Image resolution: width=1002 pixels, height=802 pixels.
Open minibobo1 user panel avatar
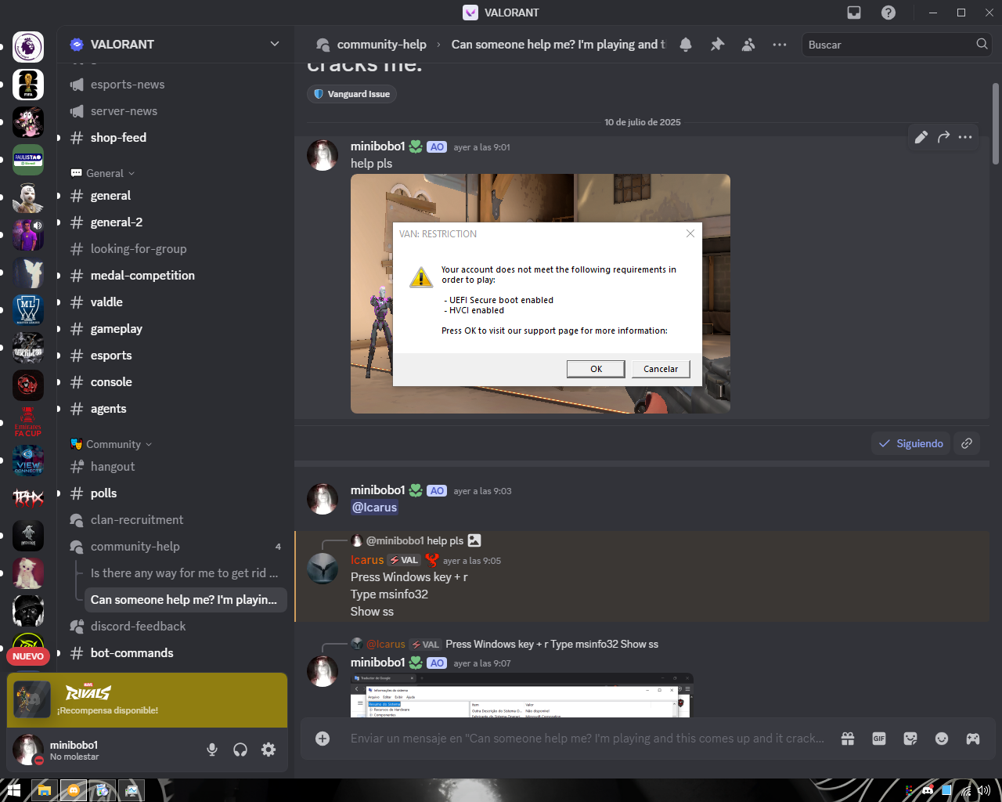click(x=28, y=750)
